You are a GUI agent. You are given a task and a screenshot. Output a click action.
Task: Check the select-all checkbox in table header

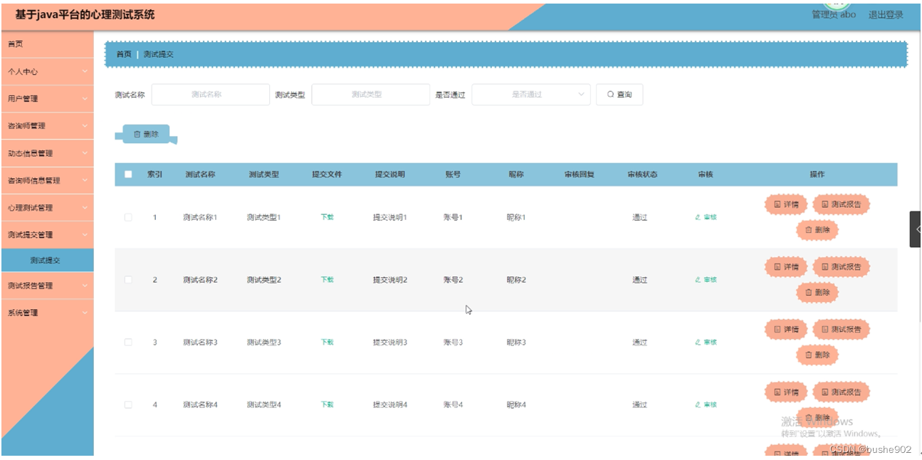[128, 174]
